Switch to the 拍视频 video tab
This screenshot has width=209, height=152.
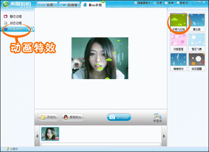(x=69, y=5)
